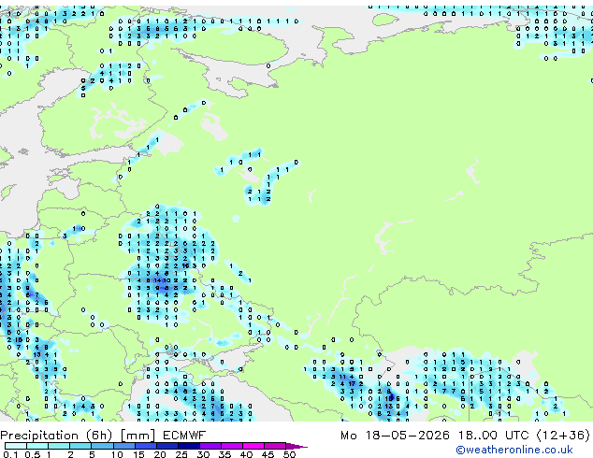Click the '50' legend scale label
Screen dimensions: 593x458
(289, 454)
